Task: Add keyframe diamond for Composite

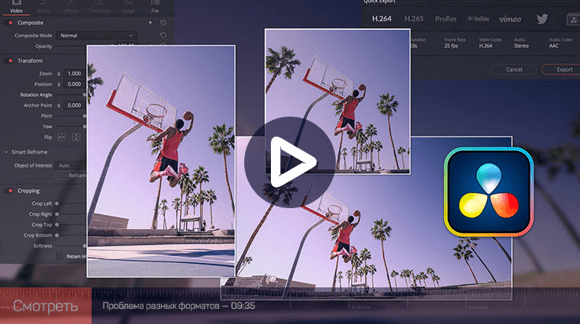Action: coord(150,23)
